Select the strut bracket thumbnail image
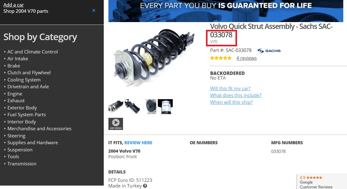The width and height of the screenshot is (347, 189). pos(132,107)
